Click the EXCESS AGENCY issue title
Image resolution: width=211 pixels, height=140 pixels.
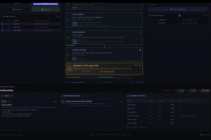coord(7,105)
